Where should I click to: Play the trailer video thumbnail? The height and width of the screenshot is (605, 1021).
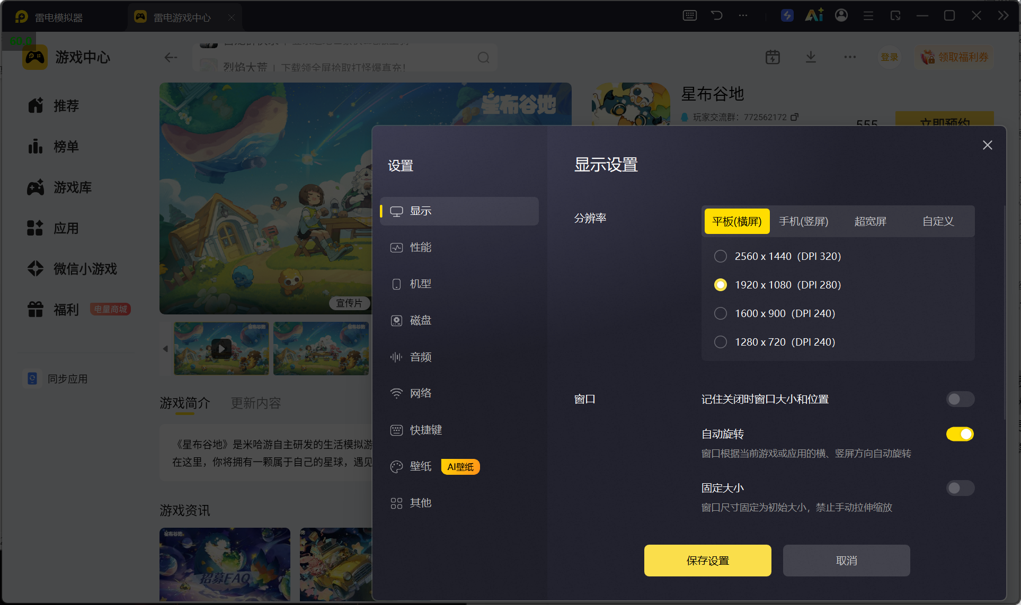(x=221, y=348)
